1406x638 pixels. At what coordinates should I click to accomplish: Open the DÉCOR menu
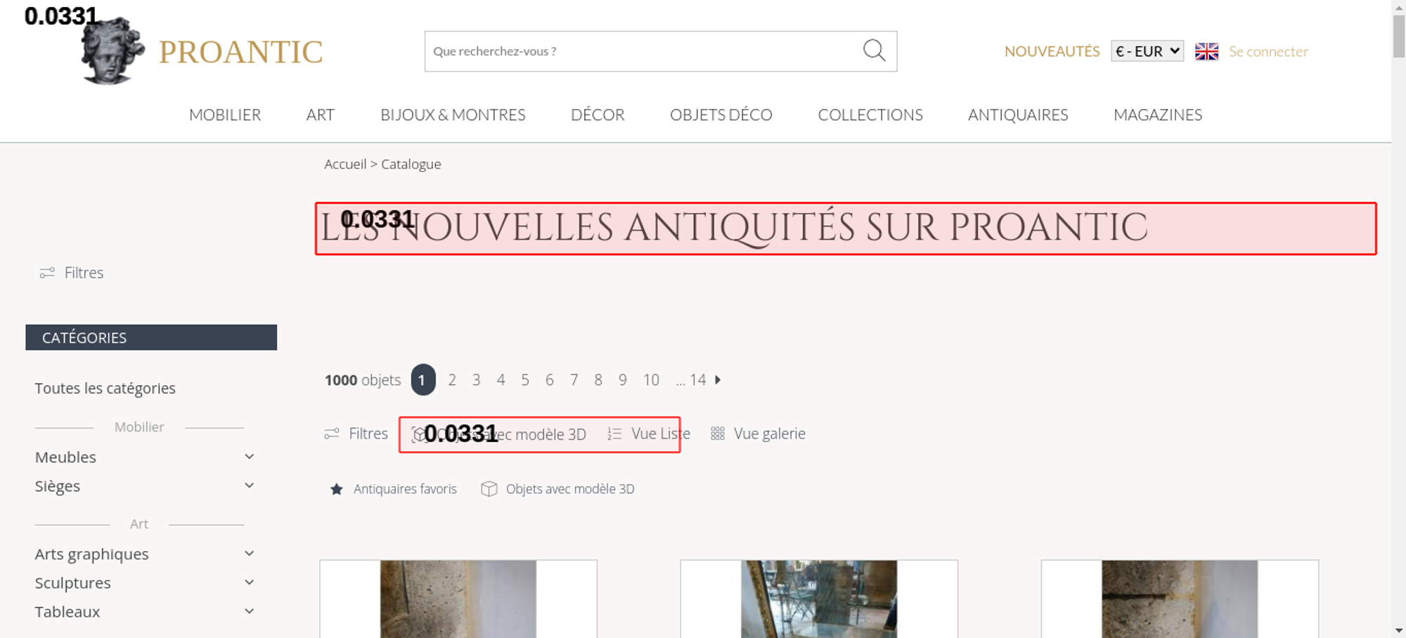pyautogui.click(x=598, y=115)
